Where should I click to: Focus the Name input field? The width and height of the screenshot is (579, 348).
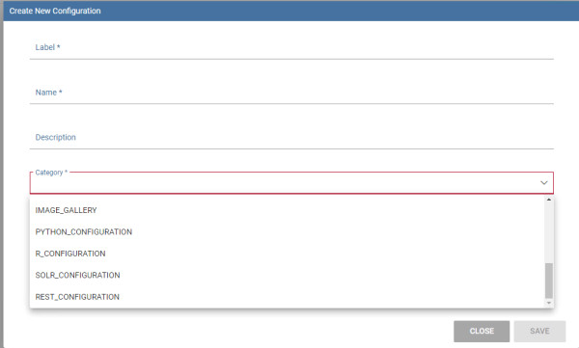[291, 93]
